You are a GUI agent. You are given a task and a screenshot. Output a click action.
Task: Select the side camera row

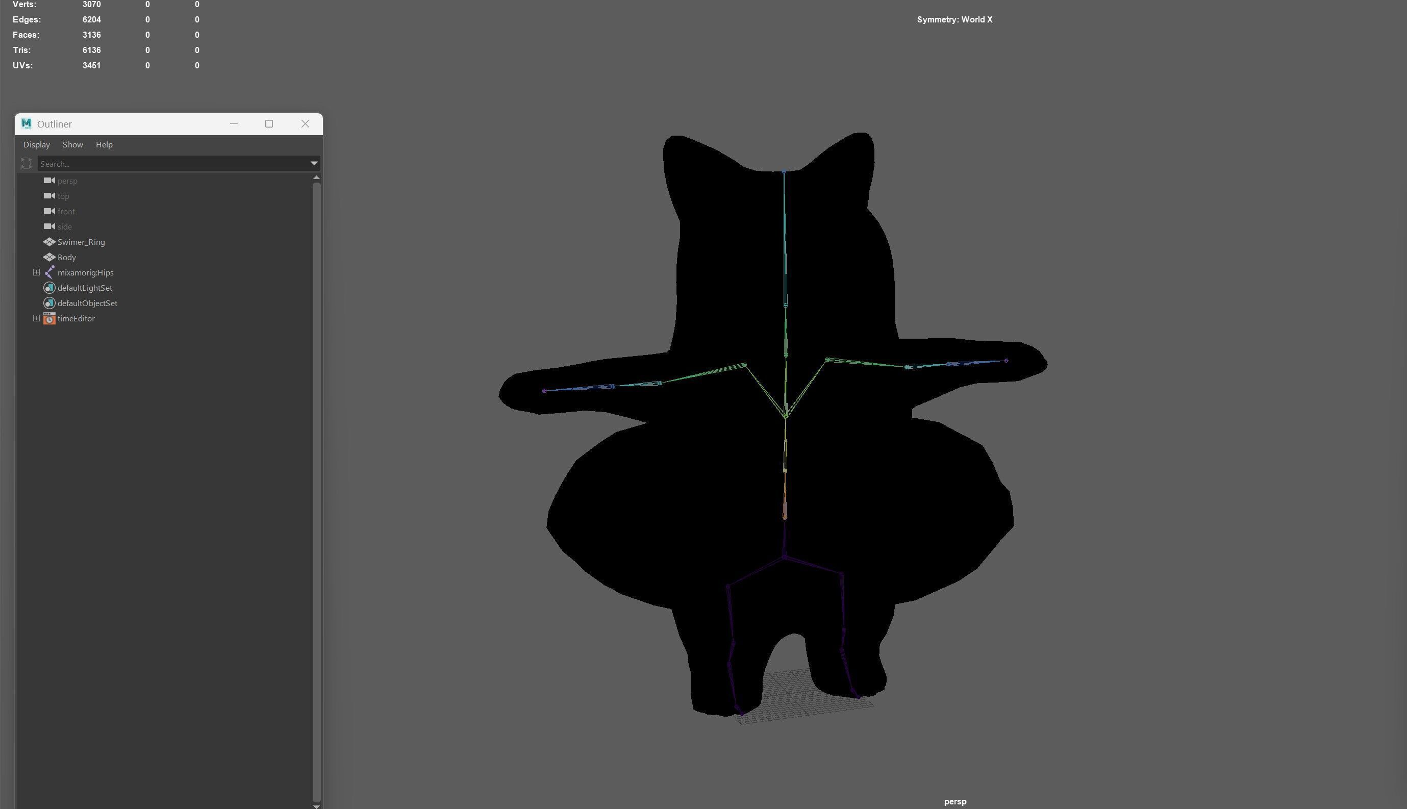[164, 226]
